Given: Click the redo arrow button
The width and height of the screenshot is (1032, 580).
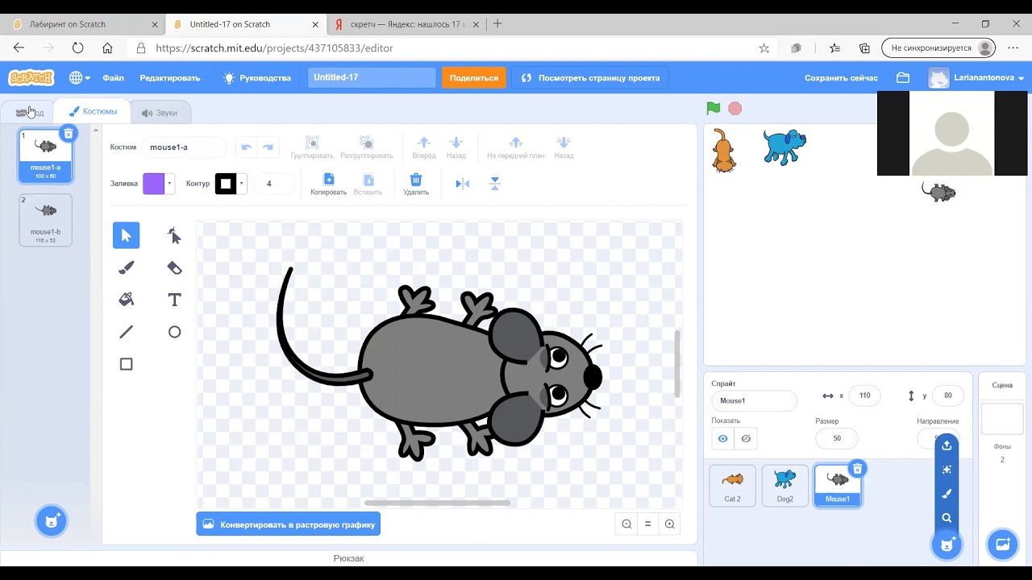Looking at the screenshot, I should pos(268,147).
